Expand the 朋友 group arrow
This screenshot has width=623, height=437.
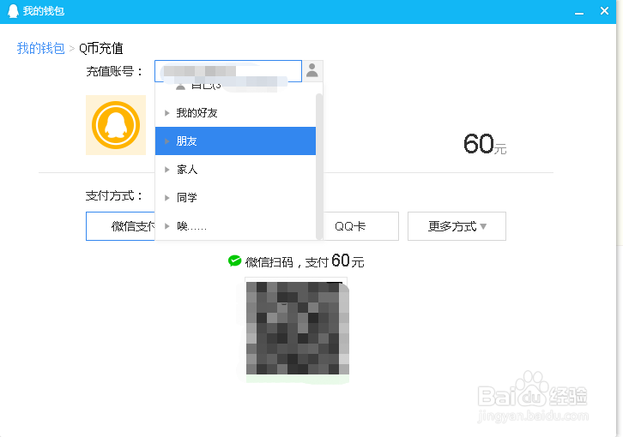pos(166,141)
